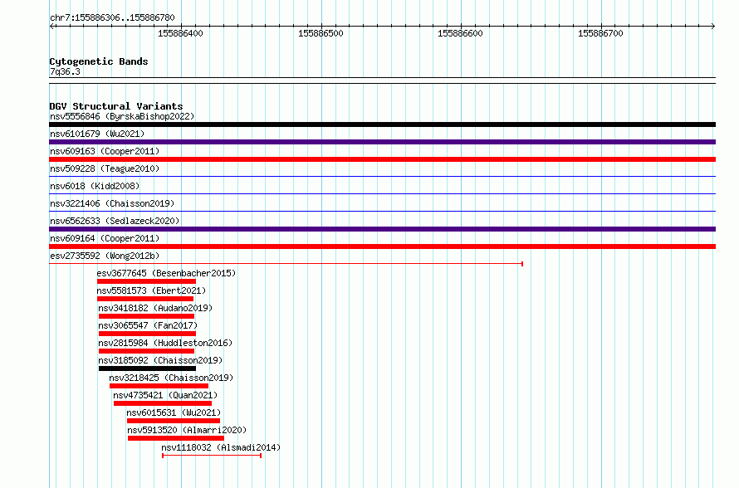Click the DGV Structural Variants track title
739x488 pixels.
point(116,106)
